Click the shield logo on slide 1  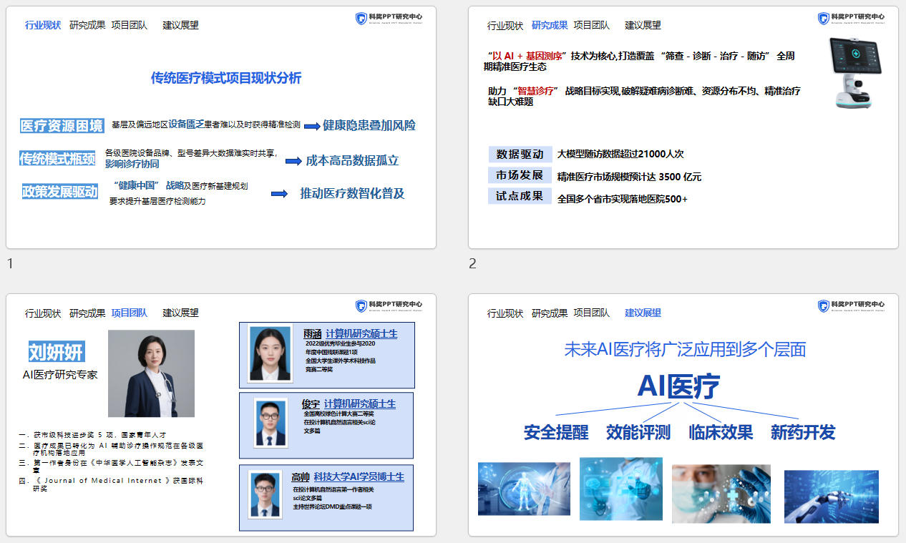361,19
